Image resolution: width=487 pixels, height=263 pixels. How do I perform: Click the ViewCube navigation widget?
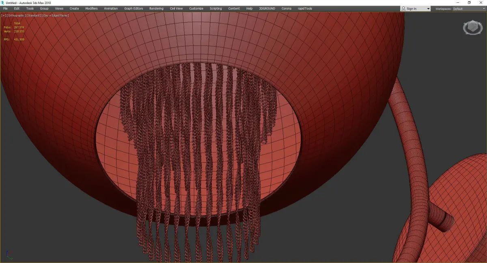point(472,28)
